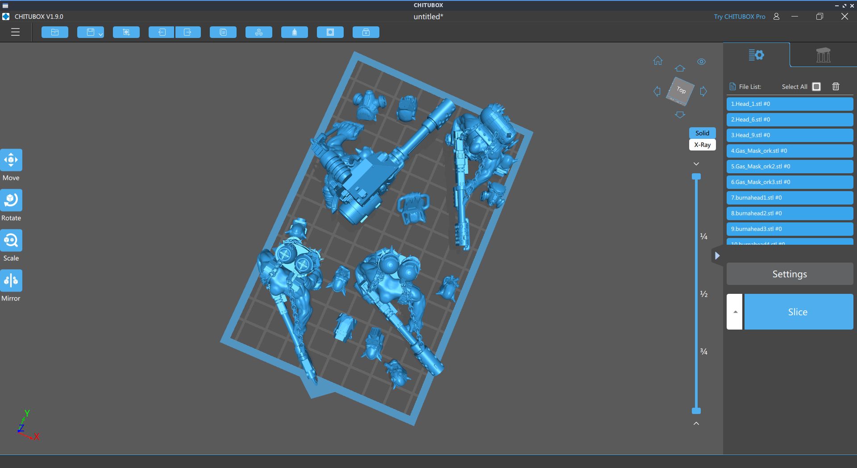
Task: Switch to the supports tab
Action: pyautogui.click(x=824, y=55)
